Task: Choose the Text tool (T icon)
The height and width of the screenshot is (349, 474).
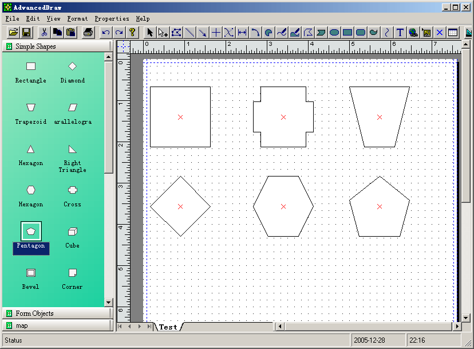Action: click(400, 33)
